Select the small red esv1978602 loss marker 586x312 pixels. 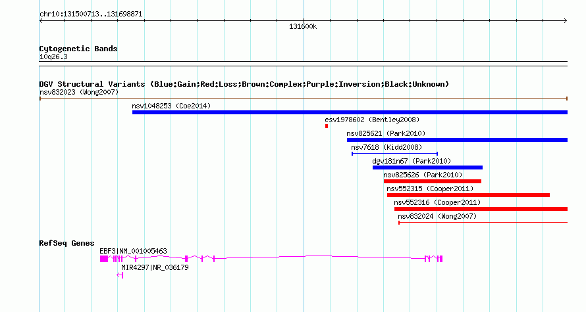coord(327,126)
